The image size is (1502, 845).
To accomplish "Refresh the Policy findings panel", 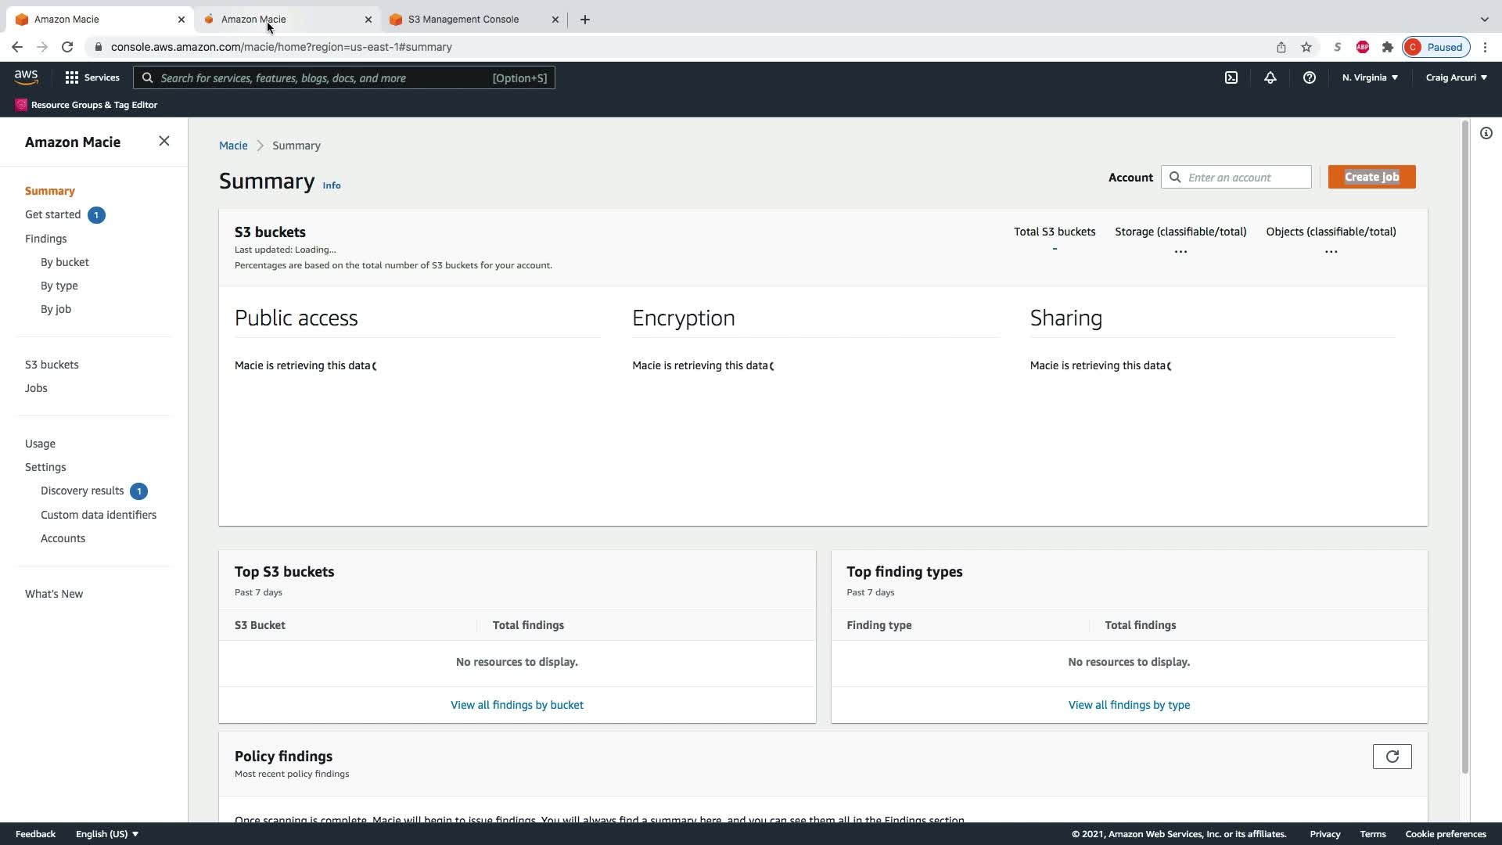I will click(1392, 757).
